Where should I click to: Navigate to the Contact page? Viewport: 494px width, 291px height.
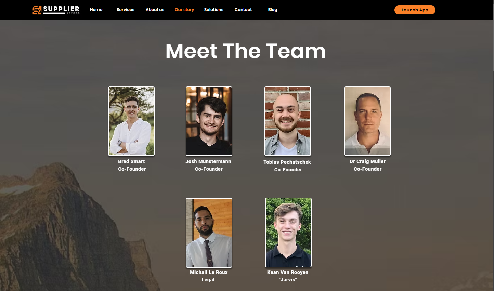243,10
